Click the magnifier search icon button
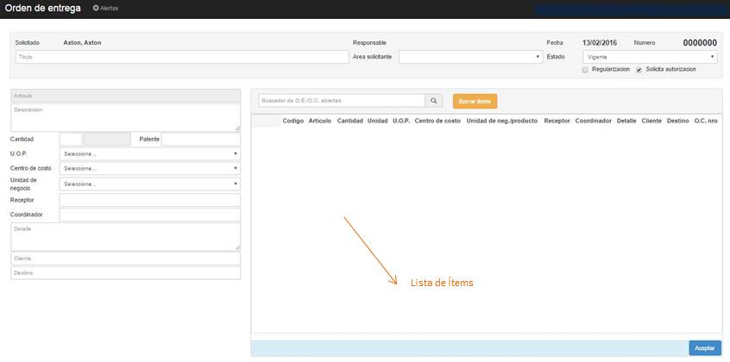The image size is (730, 362). click(435, 101)
